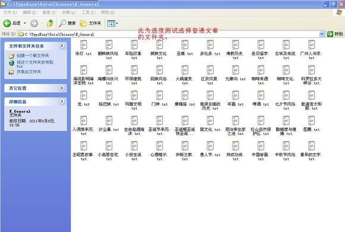The height and width of the screenshot is (232, 345).
Task: Select the file 门神.txt
Action: pyautogui.click(x=159, y=98)
